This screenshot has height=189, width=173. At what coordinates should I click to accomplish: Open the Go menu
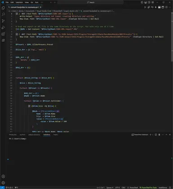(32, 2)
